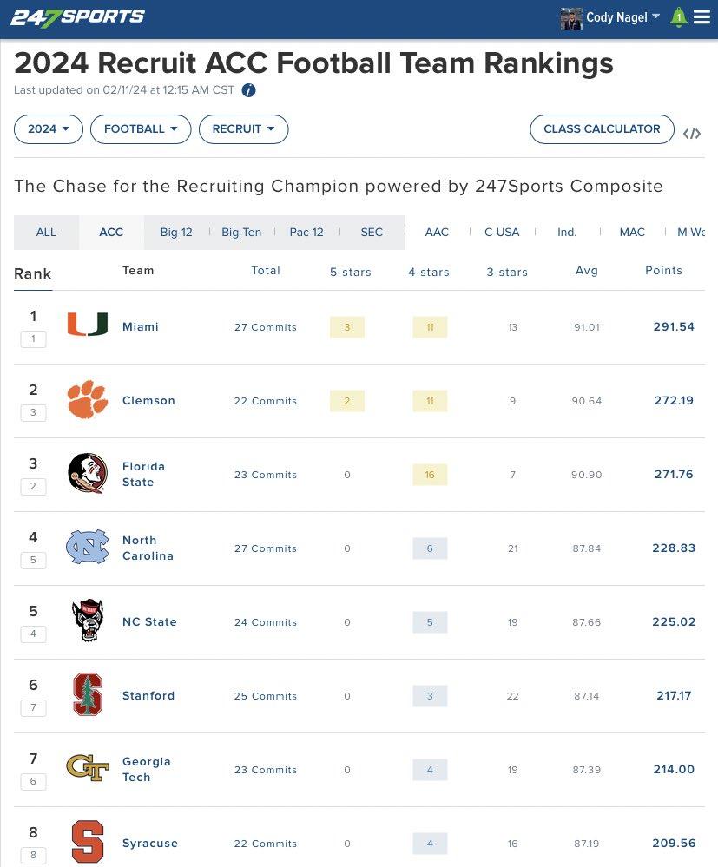This screenshot has width=718, height=867.
Task: Switch to the Big-Ten conference tab
Action: point(241,233)
